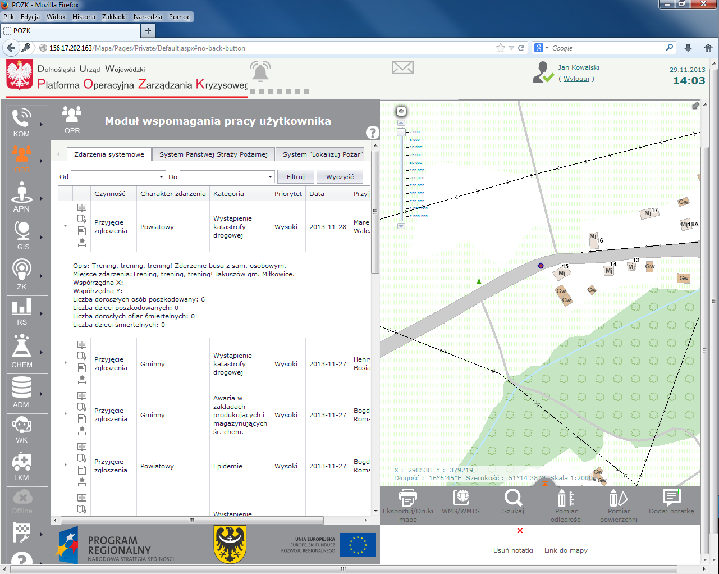Click the alarm bell notification icon
Image resolution: width=719 pixels, height=574 pixels.
[260, 71]
